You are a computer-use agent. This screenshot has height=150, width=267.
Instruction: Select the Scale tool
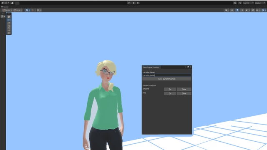tap(9, 26)
